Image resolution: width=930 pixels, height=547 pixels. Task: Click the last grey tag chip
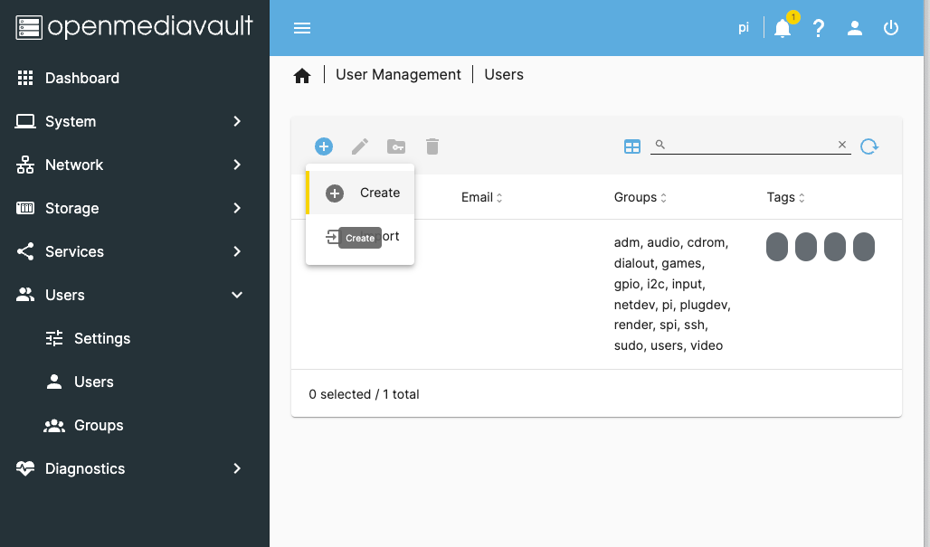[x=864, y=247]
